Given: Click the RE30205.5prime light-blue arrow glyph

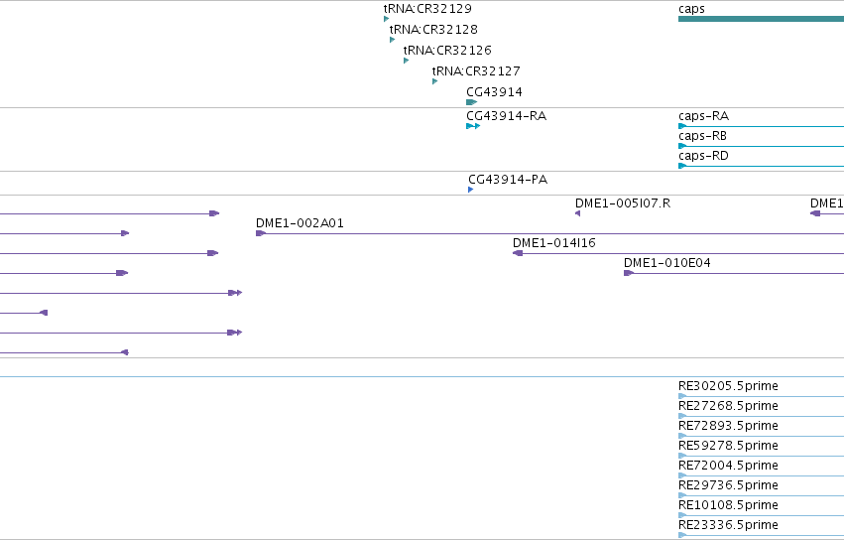Looking at the screenshot, I should (x=682, y=396).
